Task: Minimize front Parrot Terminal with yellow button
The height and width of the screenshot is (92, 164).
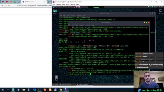Action: pyautogui.click(x=145, y=22)
